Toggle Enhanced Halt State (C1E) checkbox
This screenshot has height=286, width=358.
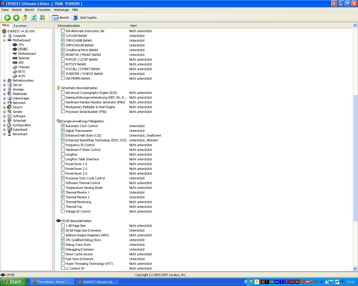[x=63, y=135]
